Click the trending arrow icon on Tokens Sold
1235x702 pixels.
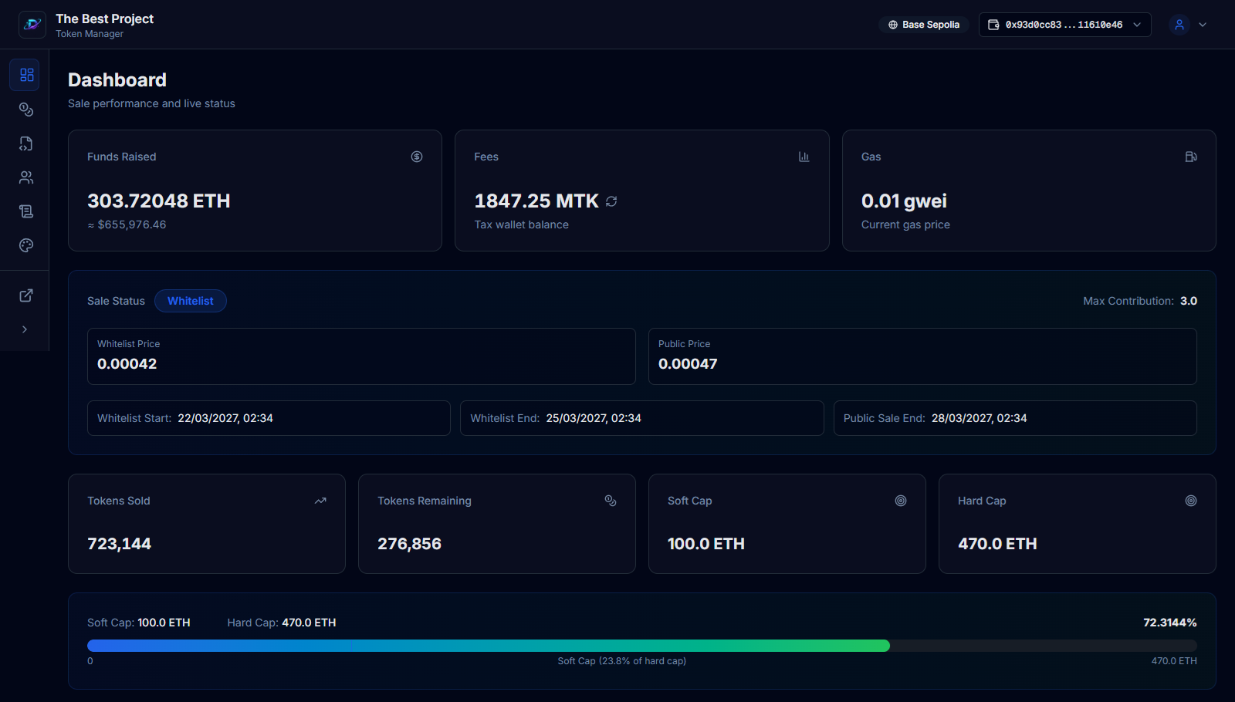pos(320,501)
